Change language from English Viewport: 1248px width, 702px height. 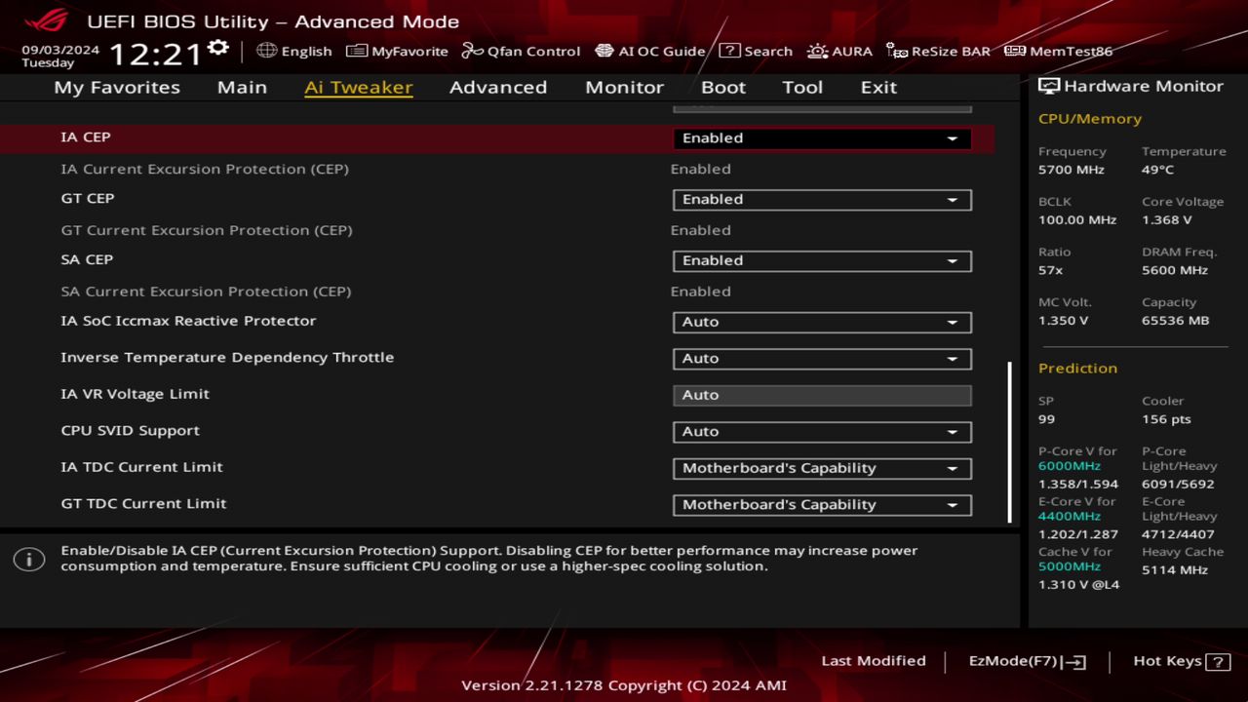tap(295, 51)
